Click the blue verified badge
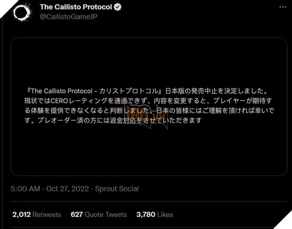 pyautogui.click(x=118, y=7)
